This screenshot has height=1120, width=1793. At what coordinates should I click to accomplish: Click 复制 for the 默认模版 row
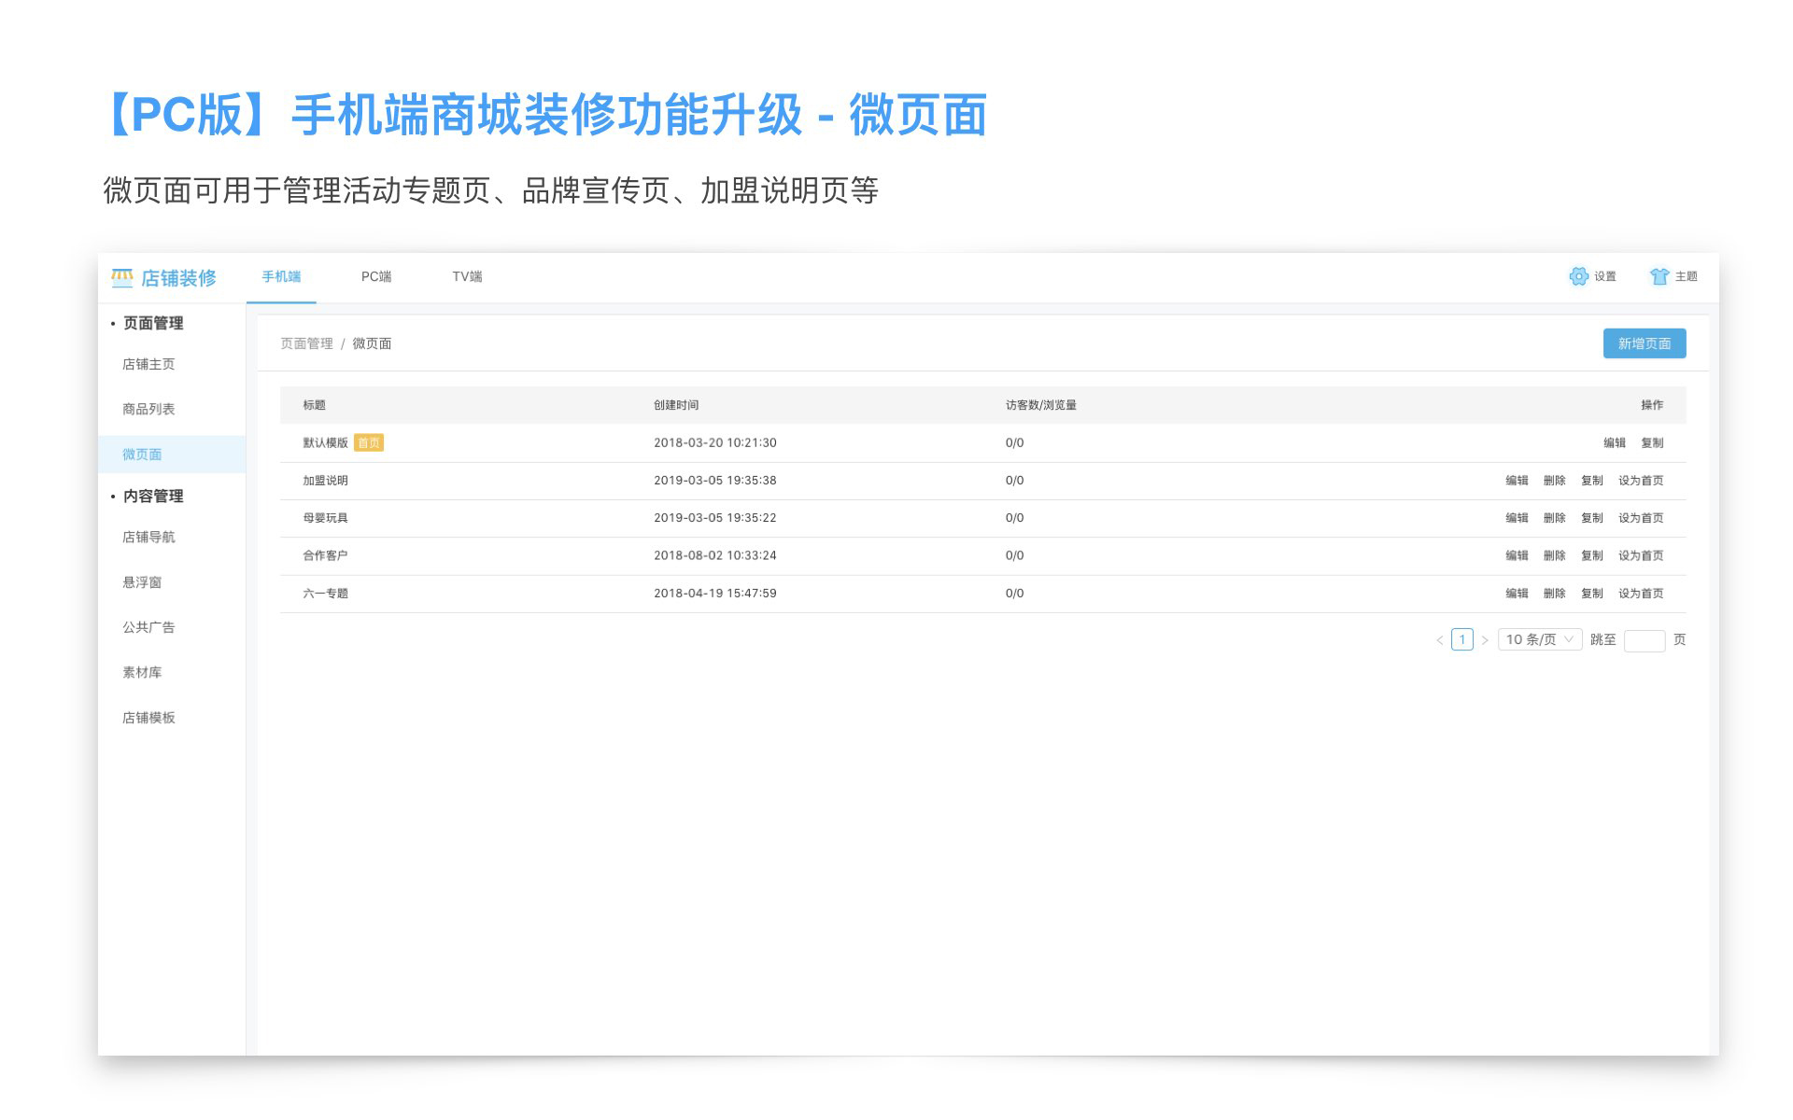[x=1652, y=443]
